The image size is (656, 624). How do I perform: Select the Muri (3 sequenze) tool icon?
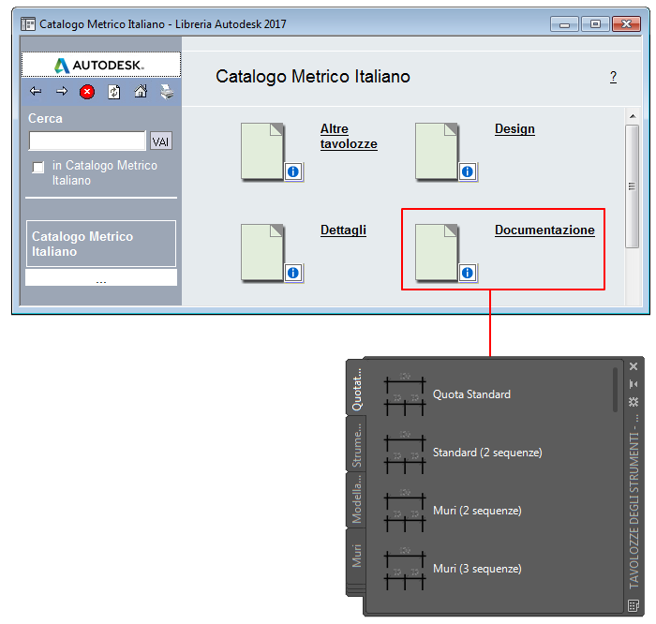pos(405,569)
